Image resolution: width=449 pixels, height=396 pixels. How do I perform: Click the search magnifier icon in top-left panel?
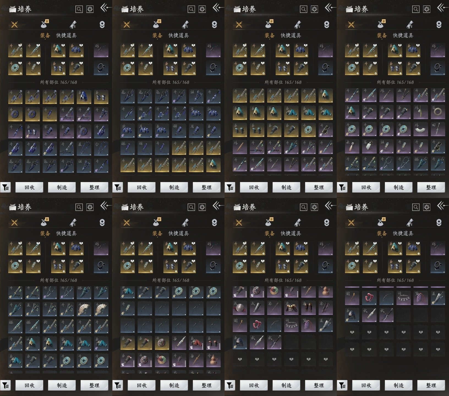tap(79, 9)
